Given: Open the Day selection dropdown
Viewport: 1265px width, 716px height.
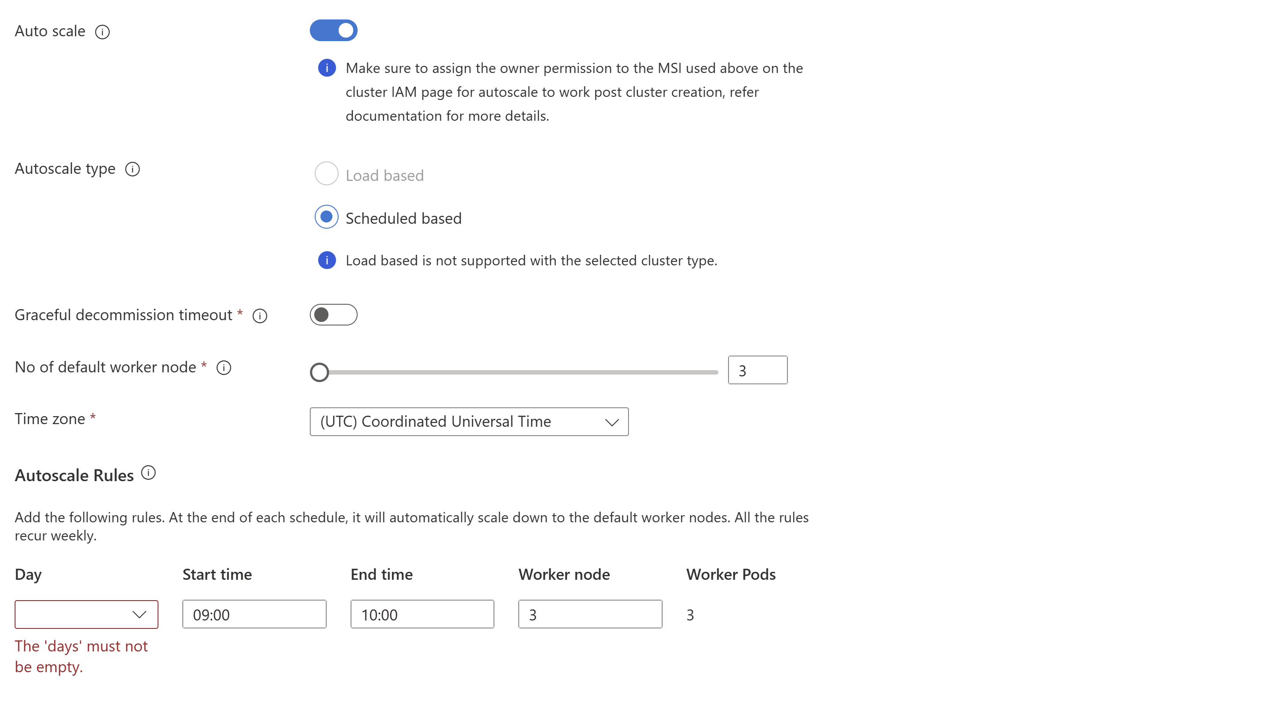Looking at the screenshot, I should tap(87, 614).
